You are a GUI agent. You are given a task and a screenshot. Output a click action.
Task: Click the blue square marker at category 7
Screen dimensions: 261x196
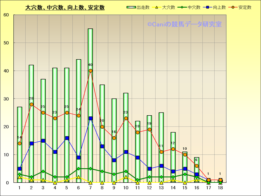point(91,119)
